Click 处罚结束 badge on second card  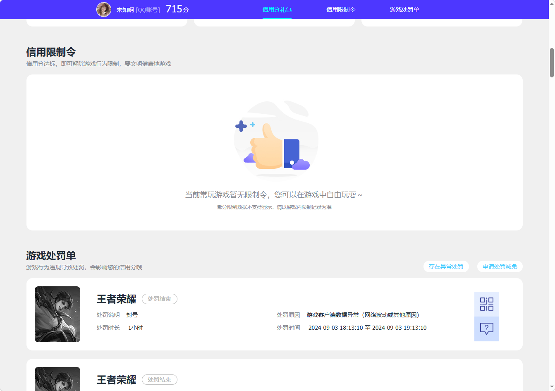pos(159,379)
